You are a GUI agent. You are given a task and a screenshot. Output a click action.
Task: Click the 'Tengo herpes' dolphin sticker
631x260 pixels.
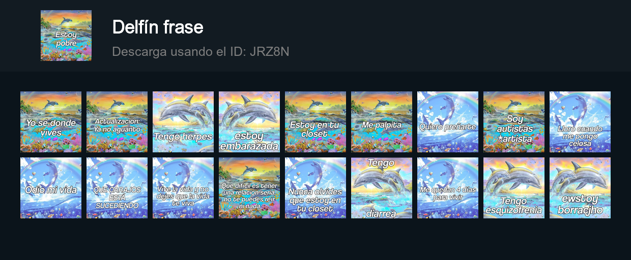tap(183, 122)
